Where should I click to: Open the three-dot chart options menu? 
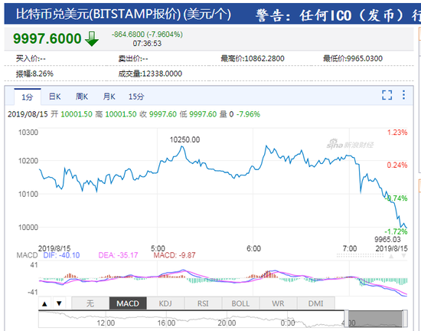click(403, 95)
